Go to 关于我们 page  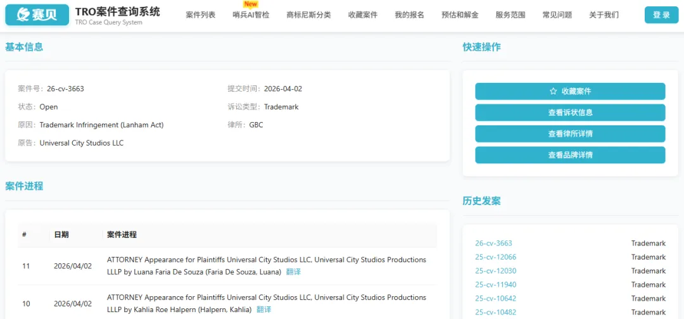tap(604, 15)
